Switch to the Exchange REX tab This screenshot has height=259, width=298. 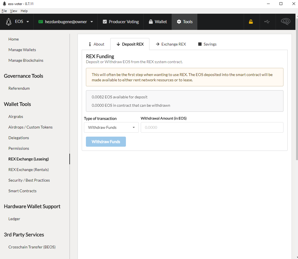click(170, 44)
